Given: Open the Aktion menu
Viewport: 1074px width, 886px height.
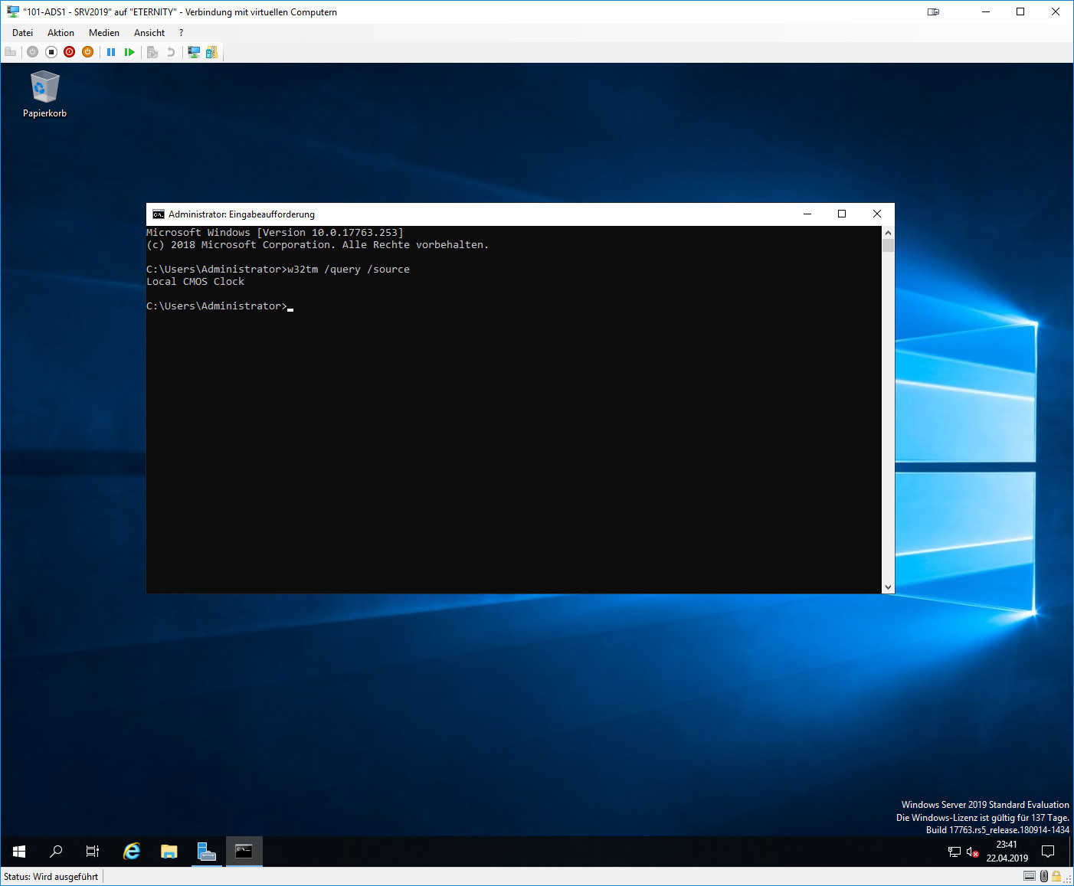Looking at the screenshot, I should [61, 33].
